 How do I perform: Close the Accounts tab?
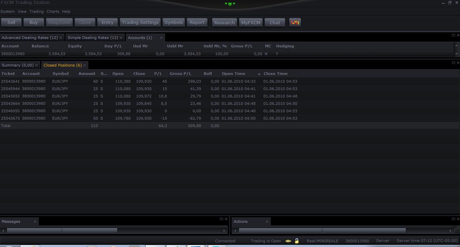coord(161,38)
